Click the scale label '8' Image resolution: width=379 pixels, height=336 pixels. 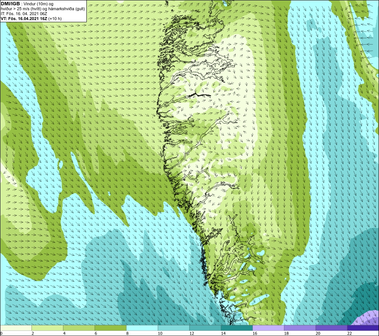pos(127,334)
